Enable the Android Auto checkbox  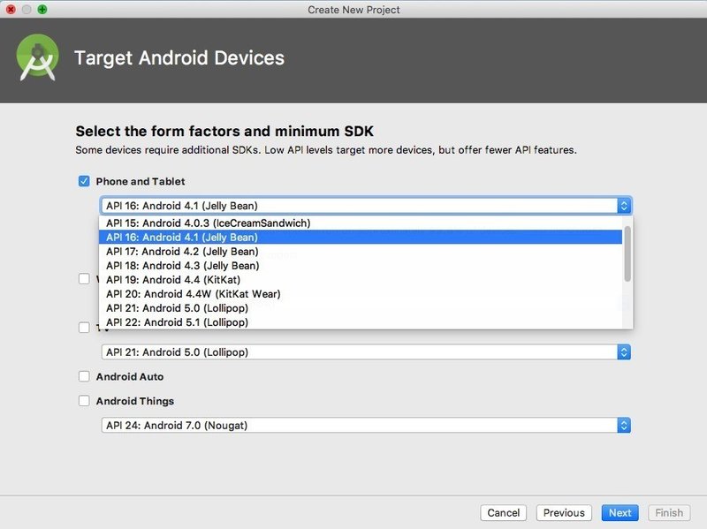84,376
